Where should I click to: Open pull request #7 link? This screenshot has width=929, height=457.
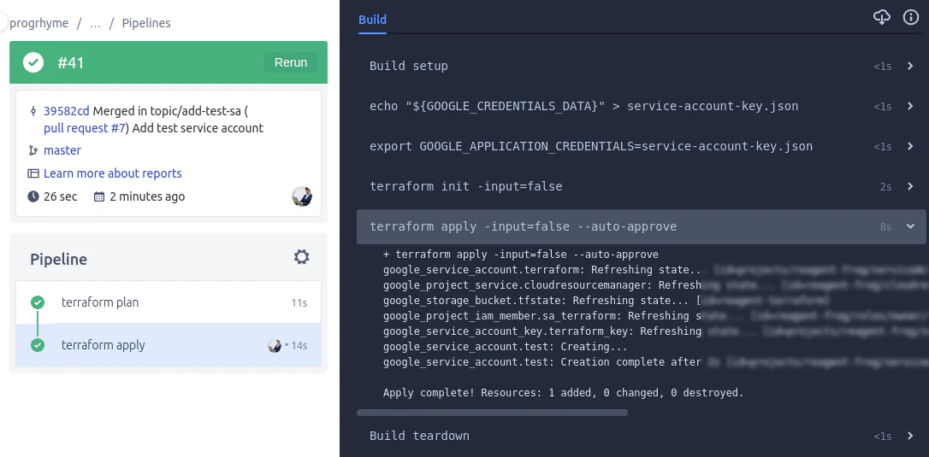(84, 128)
